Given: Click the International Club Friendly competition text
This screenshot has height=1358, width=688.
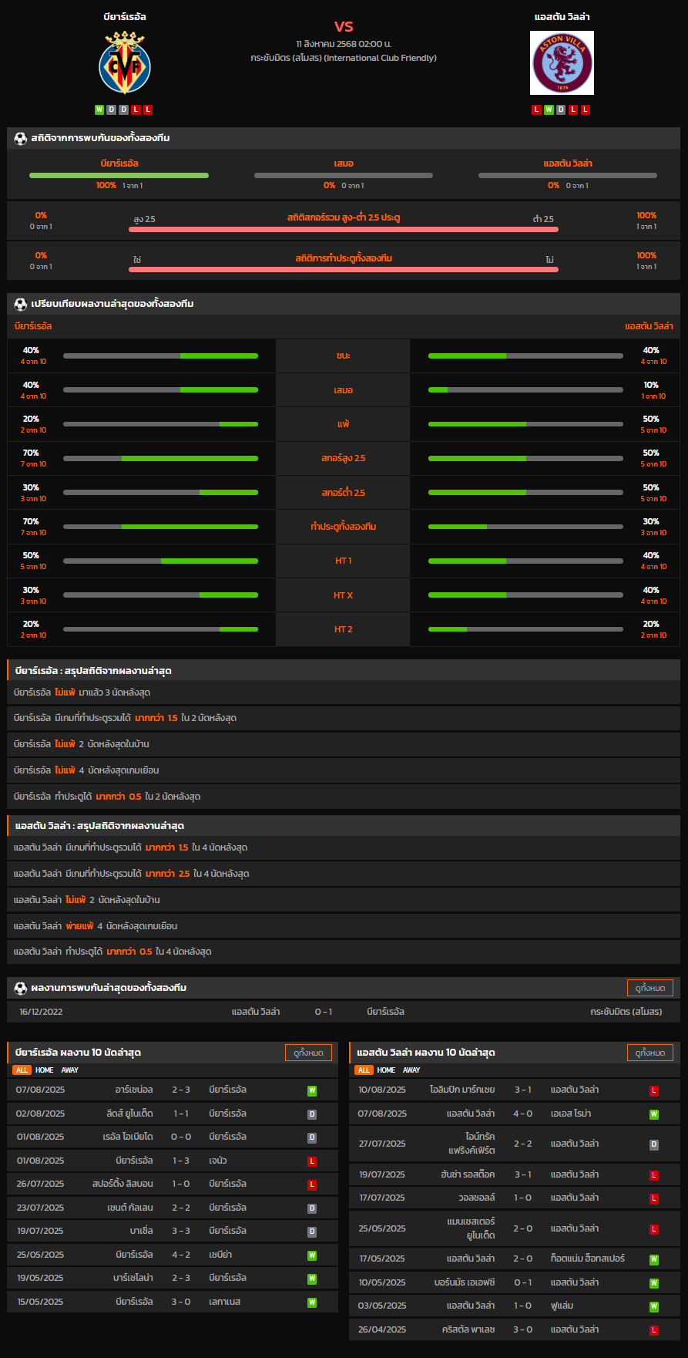Looking at the screenshot, I should point(344,58).
